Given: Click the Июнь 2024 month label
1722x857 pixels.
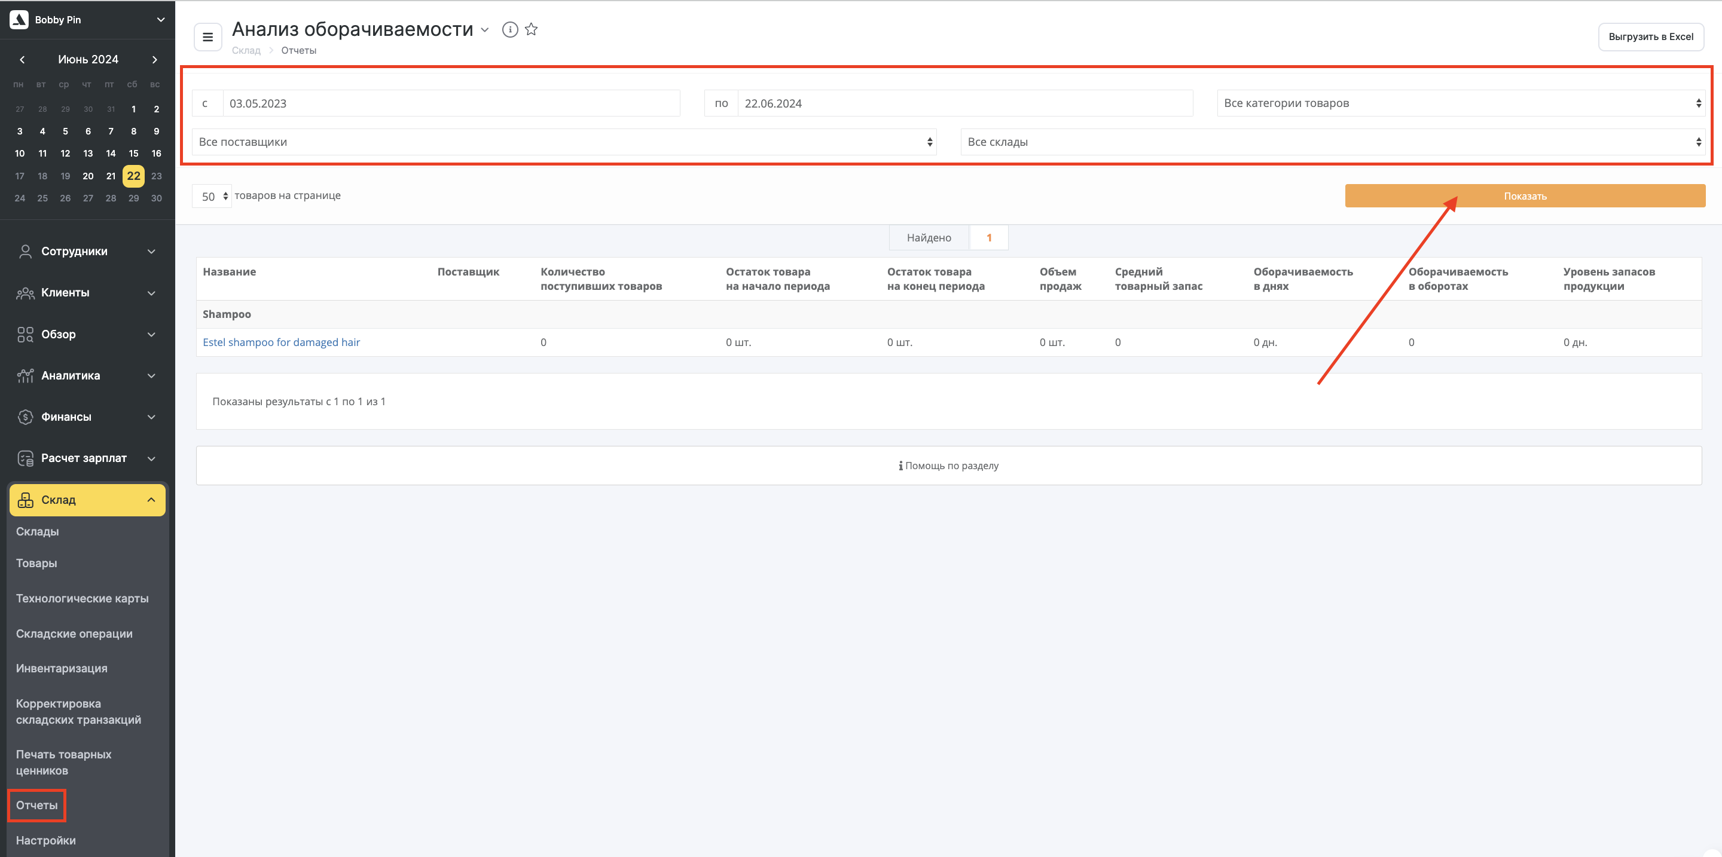Looking at the screenshot, I should coord(88,59).
